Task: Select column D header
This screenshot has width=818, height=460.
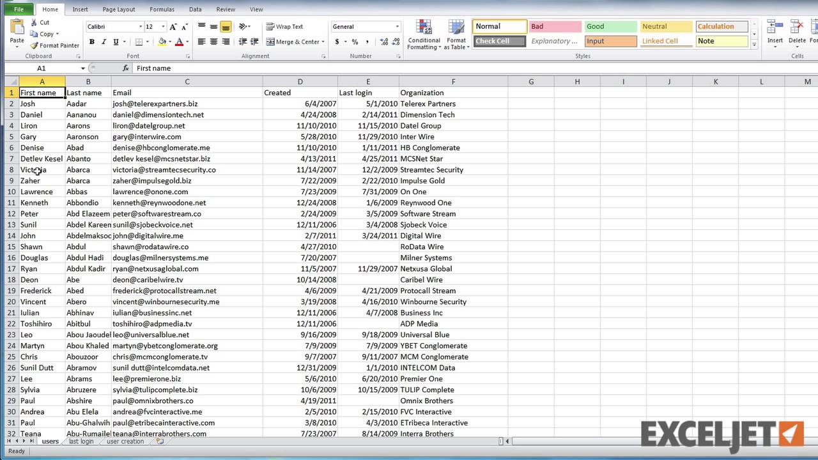Action: click(300, 82)
